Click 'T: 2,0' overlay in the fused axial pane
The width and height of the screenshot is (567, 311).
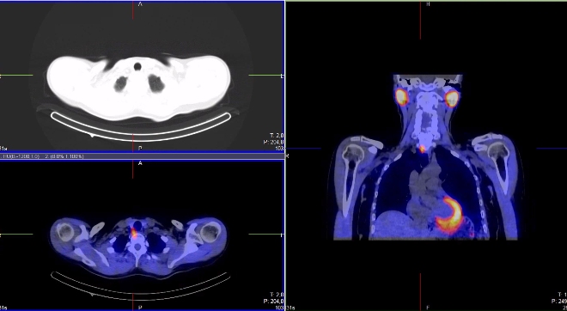(277, 295)
